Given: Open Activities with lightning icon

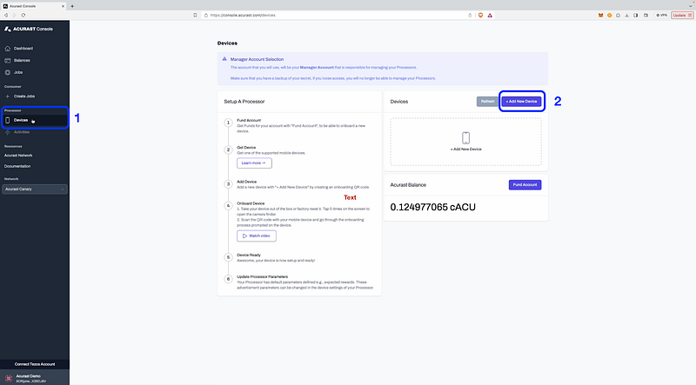Looking at the screenshot, I should click(x=21, y=132).
